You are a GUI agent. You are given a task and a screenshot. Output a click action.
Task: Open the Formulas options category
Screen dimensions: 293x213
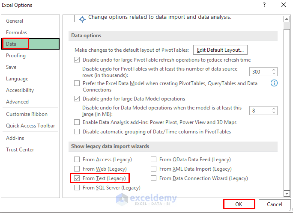(x=17, y=33)
